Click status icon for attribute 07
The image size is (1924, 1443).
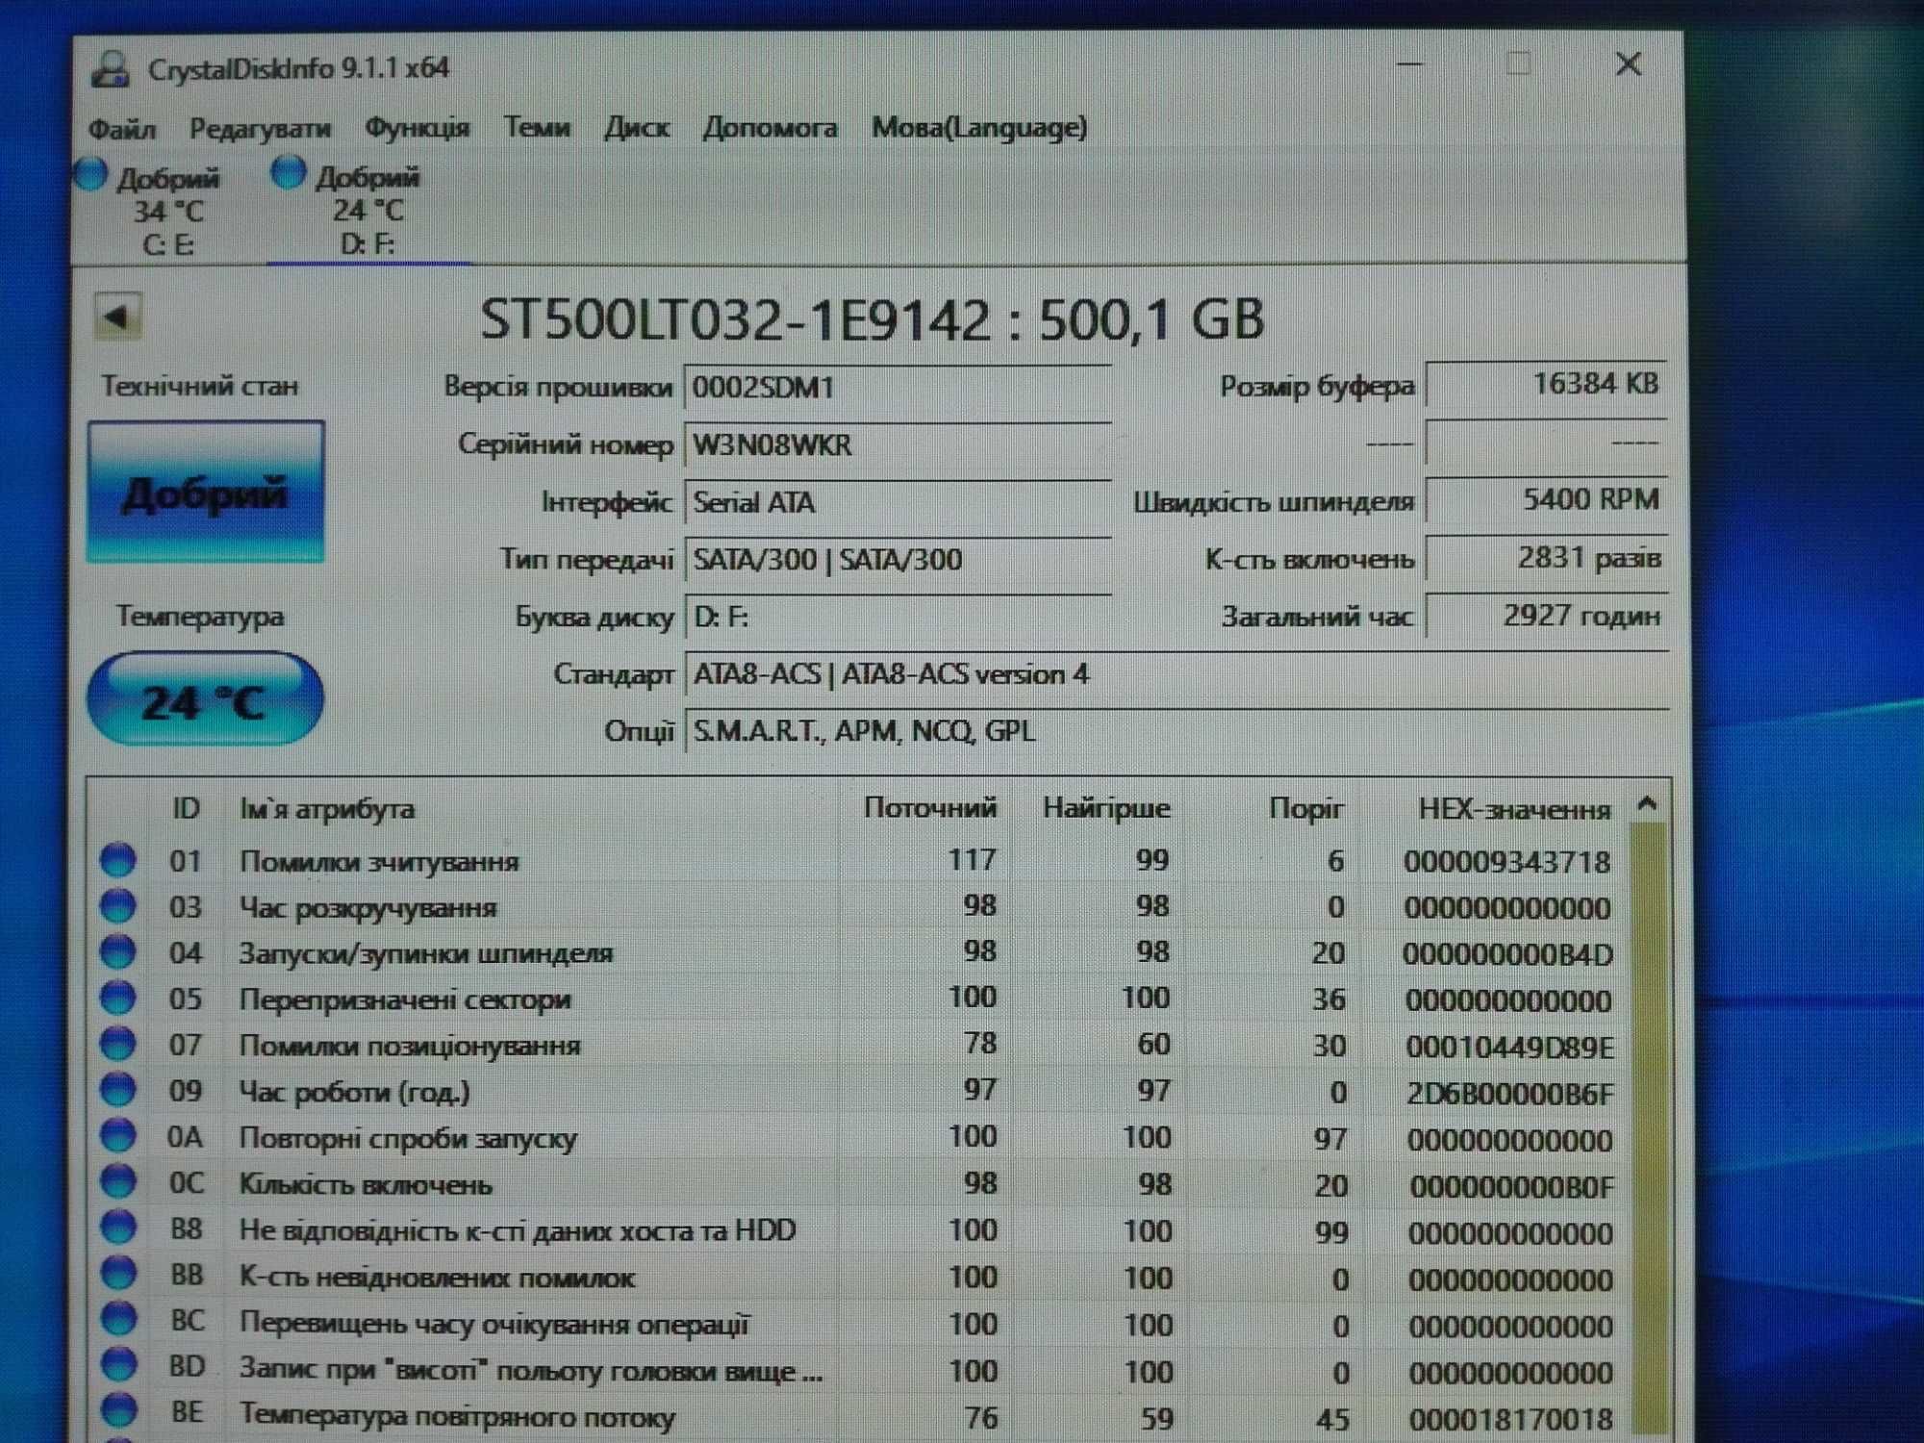click(x=118, y=1044)
